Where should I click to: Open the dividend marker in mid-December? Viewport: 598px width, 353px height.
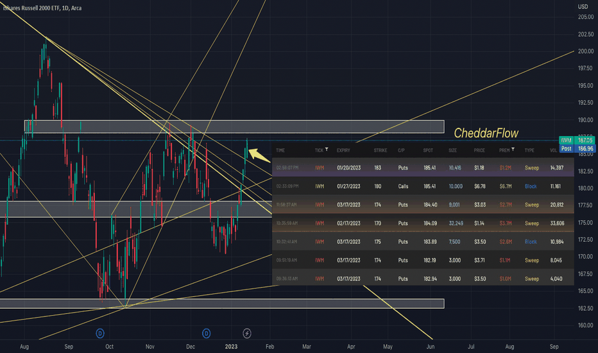click(x=207, y=334)
